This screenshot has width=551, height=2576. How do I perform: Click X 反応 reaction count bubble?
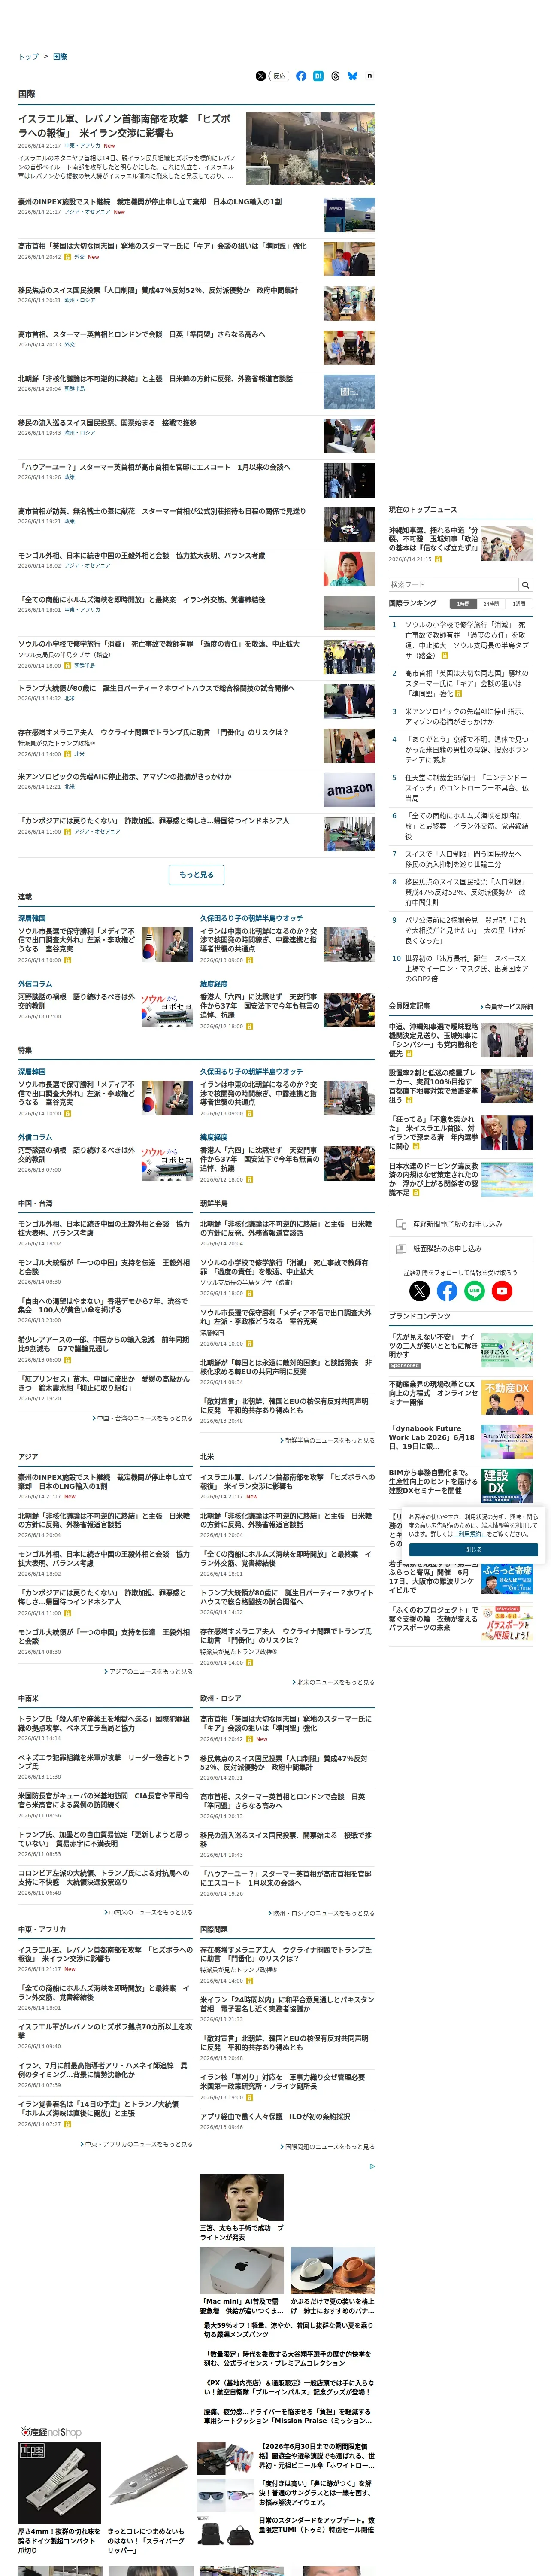coord(279,76)
